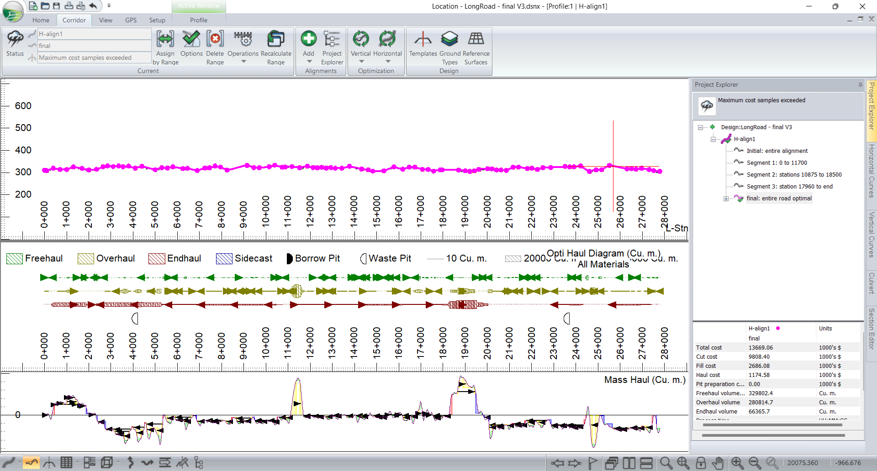877x471 pixels.
Task: Select the Corridor ribbon tab
Action: 74,20
